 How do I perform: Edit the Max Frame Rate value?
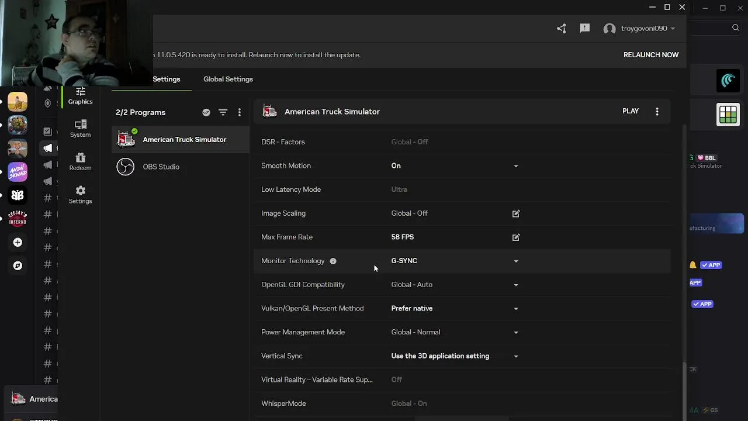point(515,237)
